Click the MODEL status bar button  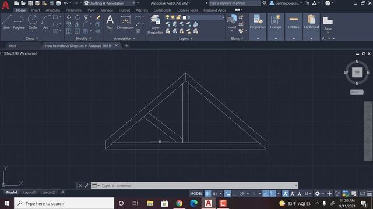[x=196, y=193]
